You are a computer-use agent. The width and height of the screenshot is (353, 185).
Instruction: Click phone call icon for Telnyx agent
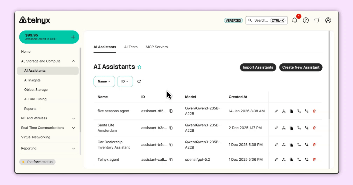299,160
